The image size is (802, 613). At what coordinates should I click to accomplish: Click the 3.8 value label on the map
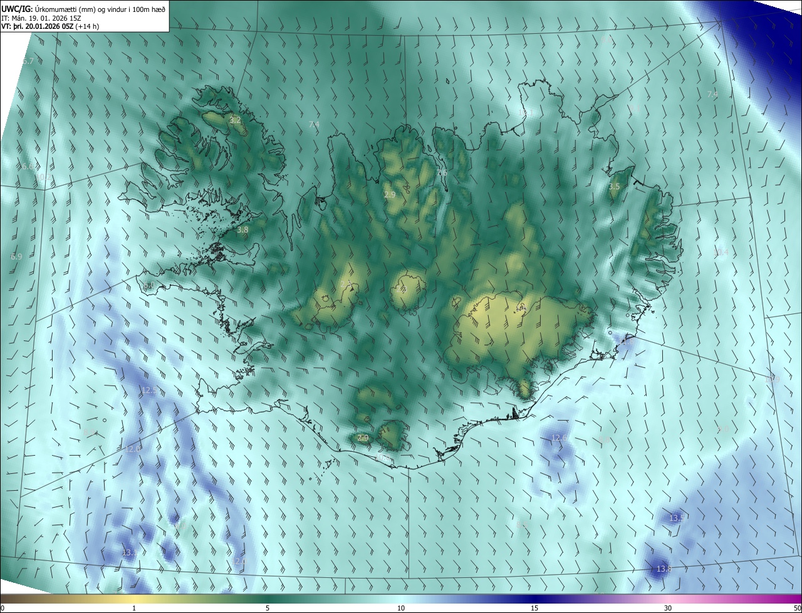coord(242,230)
